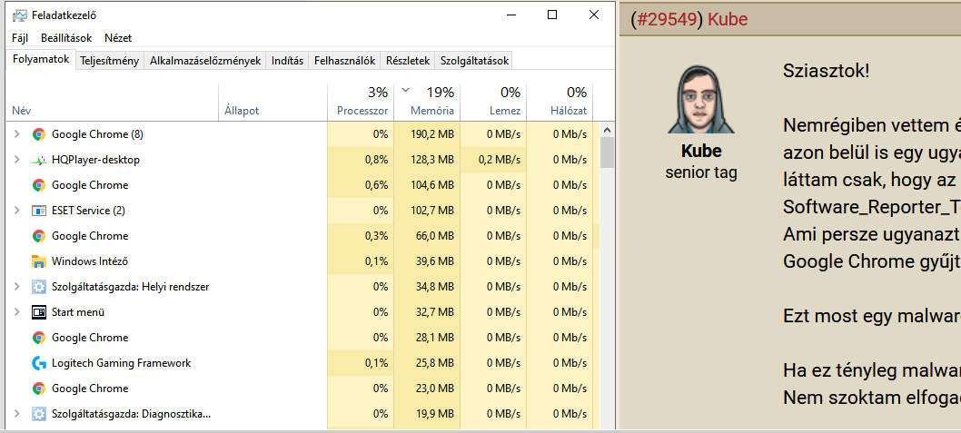Expand the HQPlayer-desktop process
The image size is (961, 433).
point(17,160)
